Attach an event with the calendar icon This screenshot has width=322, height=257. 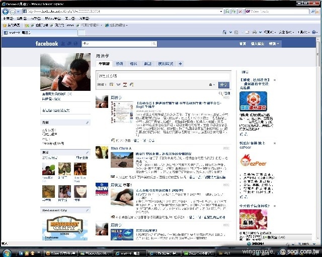[125, 84]
